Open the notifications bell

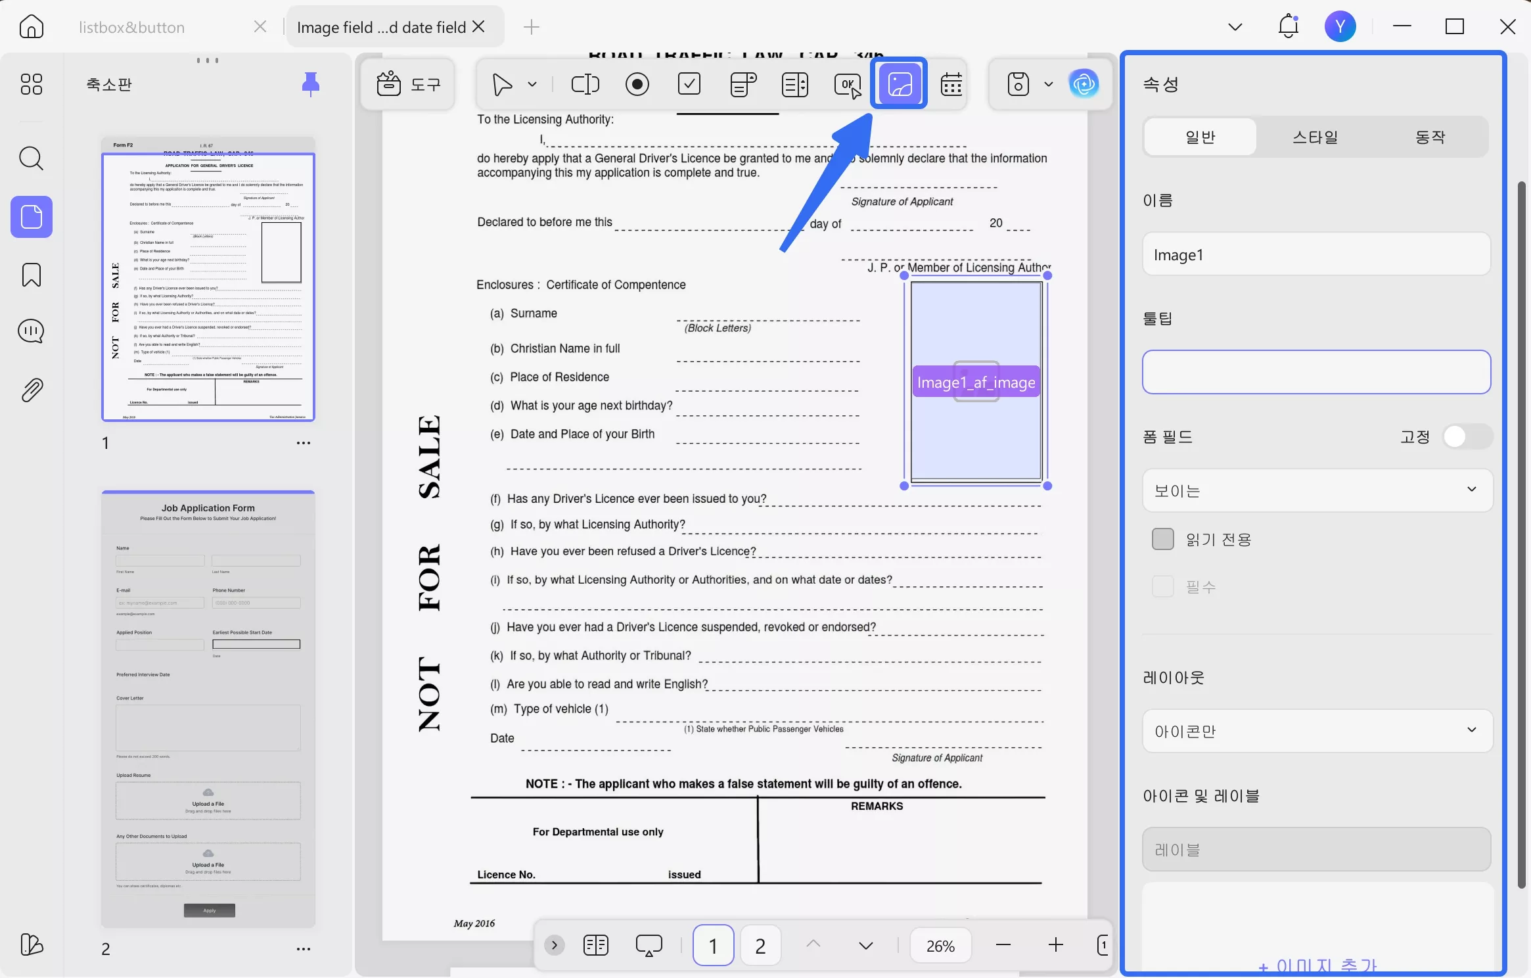pyautogui.click(x=1288, y=27)
